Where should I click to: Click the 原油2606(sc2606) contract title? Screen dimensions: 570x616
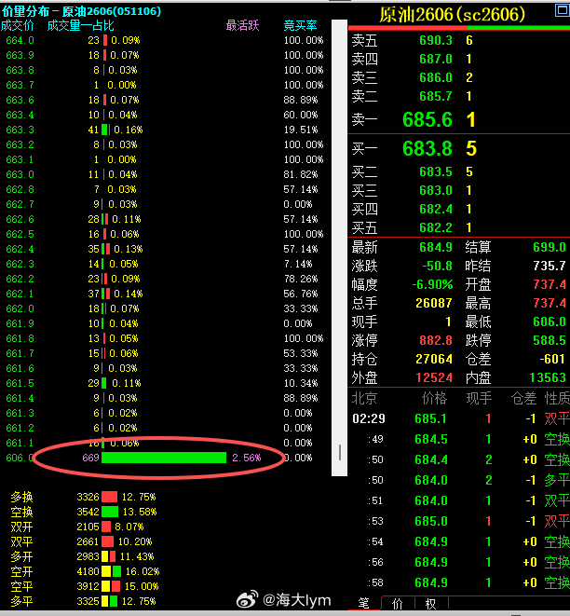[x=452, y=15]
